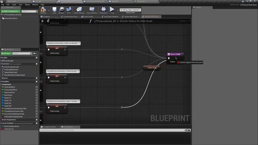Add a new function with Functions plus icon
This screenshot has width=258, height=145.
(37, 64)
